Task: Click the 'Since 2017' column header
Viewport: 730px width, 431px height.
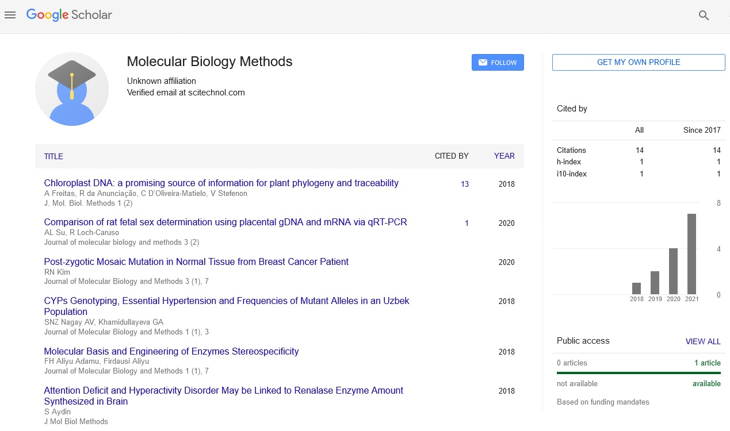Action: [702, 130]
